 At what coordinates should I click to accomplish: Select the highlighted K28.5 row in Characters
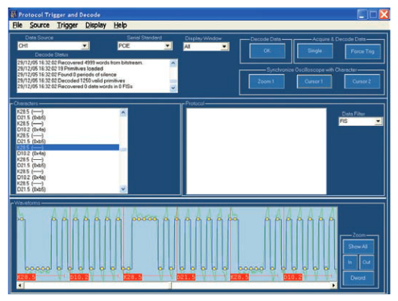(68, 147)
